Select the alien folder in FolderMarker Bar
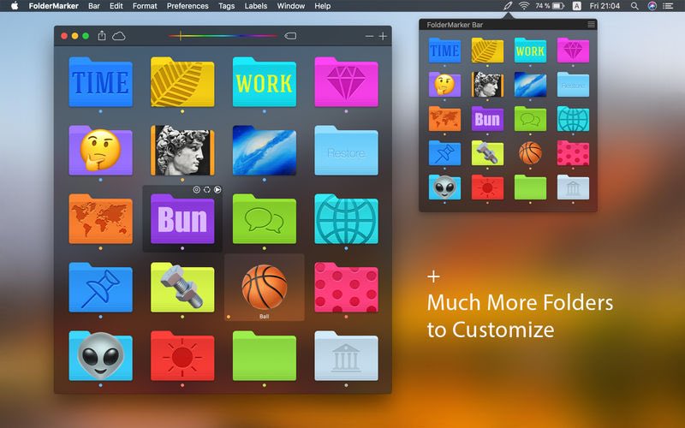 (x=444, y=187)
